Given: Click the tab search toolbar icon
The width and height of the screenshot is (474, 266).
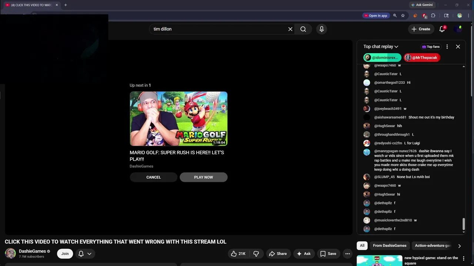Looking at the screenshot, I should 446,16.
